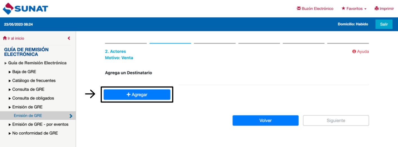Select highlighted Emisión de GRE sub-item

coord(28,116)
